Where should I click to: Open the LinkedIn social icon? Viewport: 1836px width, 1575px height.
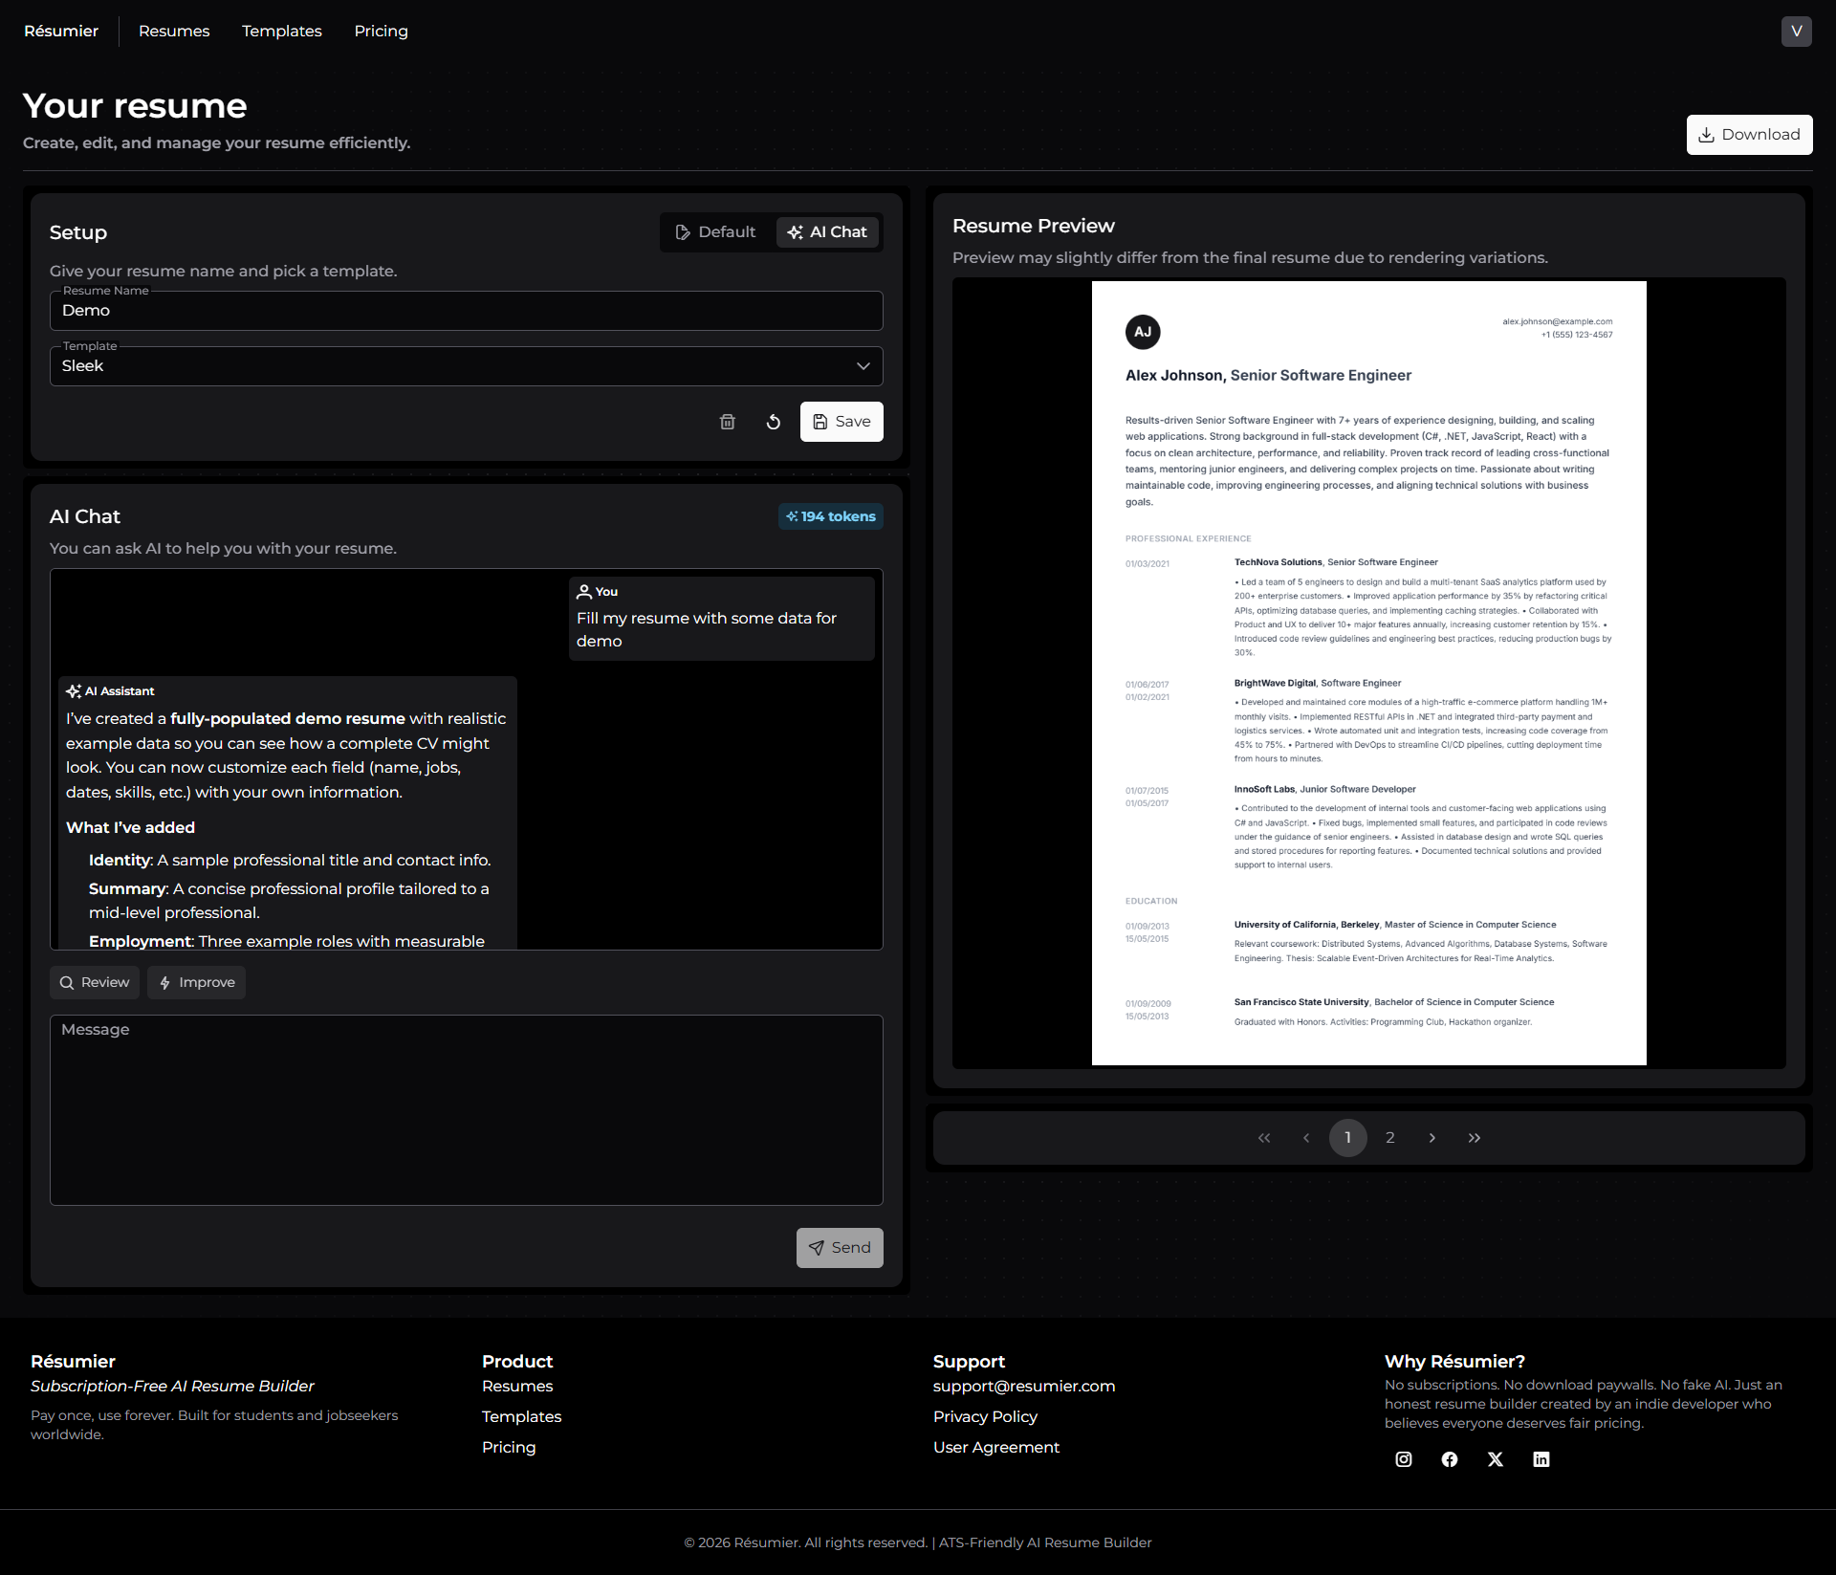coord(1541,1459)
